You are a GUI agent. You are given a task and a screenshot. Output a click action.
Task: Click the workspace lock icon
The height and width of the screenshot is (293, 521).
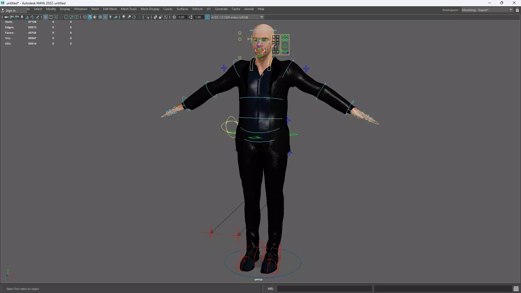517,10
